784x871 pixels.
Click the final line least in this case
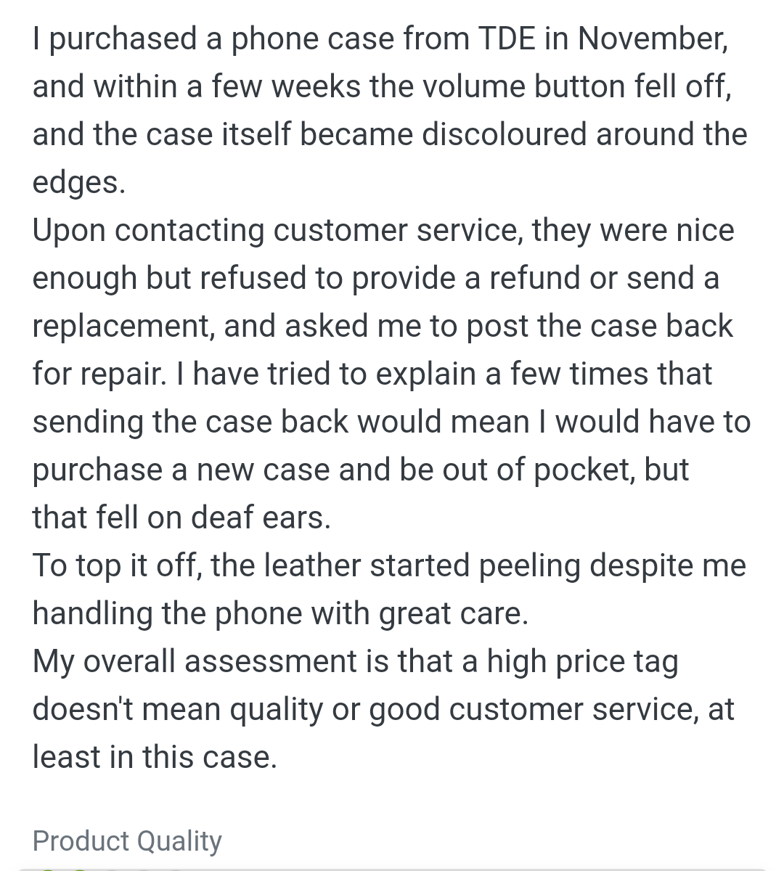pyautogui.click(x=155, y=757)
